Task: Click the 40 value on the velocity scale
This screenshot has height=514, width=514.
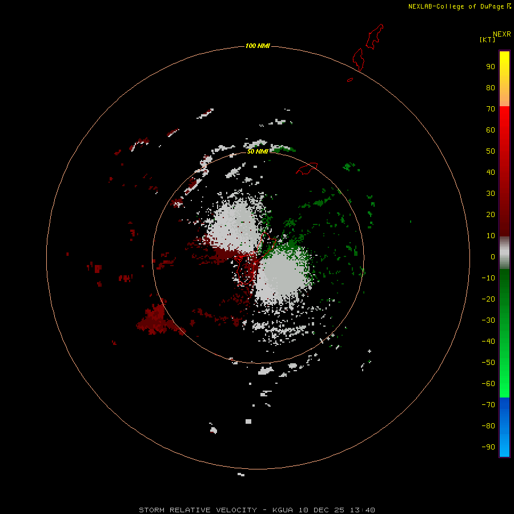Action: (x=491, y=172)
